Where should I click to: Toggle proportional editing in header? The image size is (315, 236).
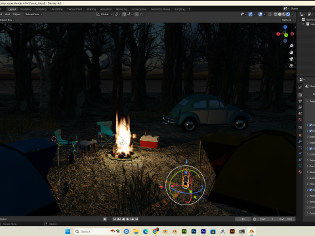point(136,14)
